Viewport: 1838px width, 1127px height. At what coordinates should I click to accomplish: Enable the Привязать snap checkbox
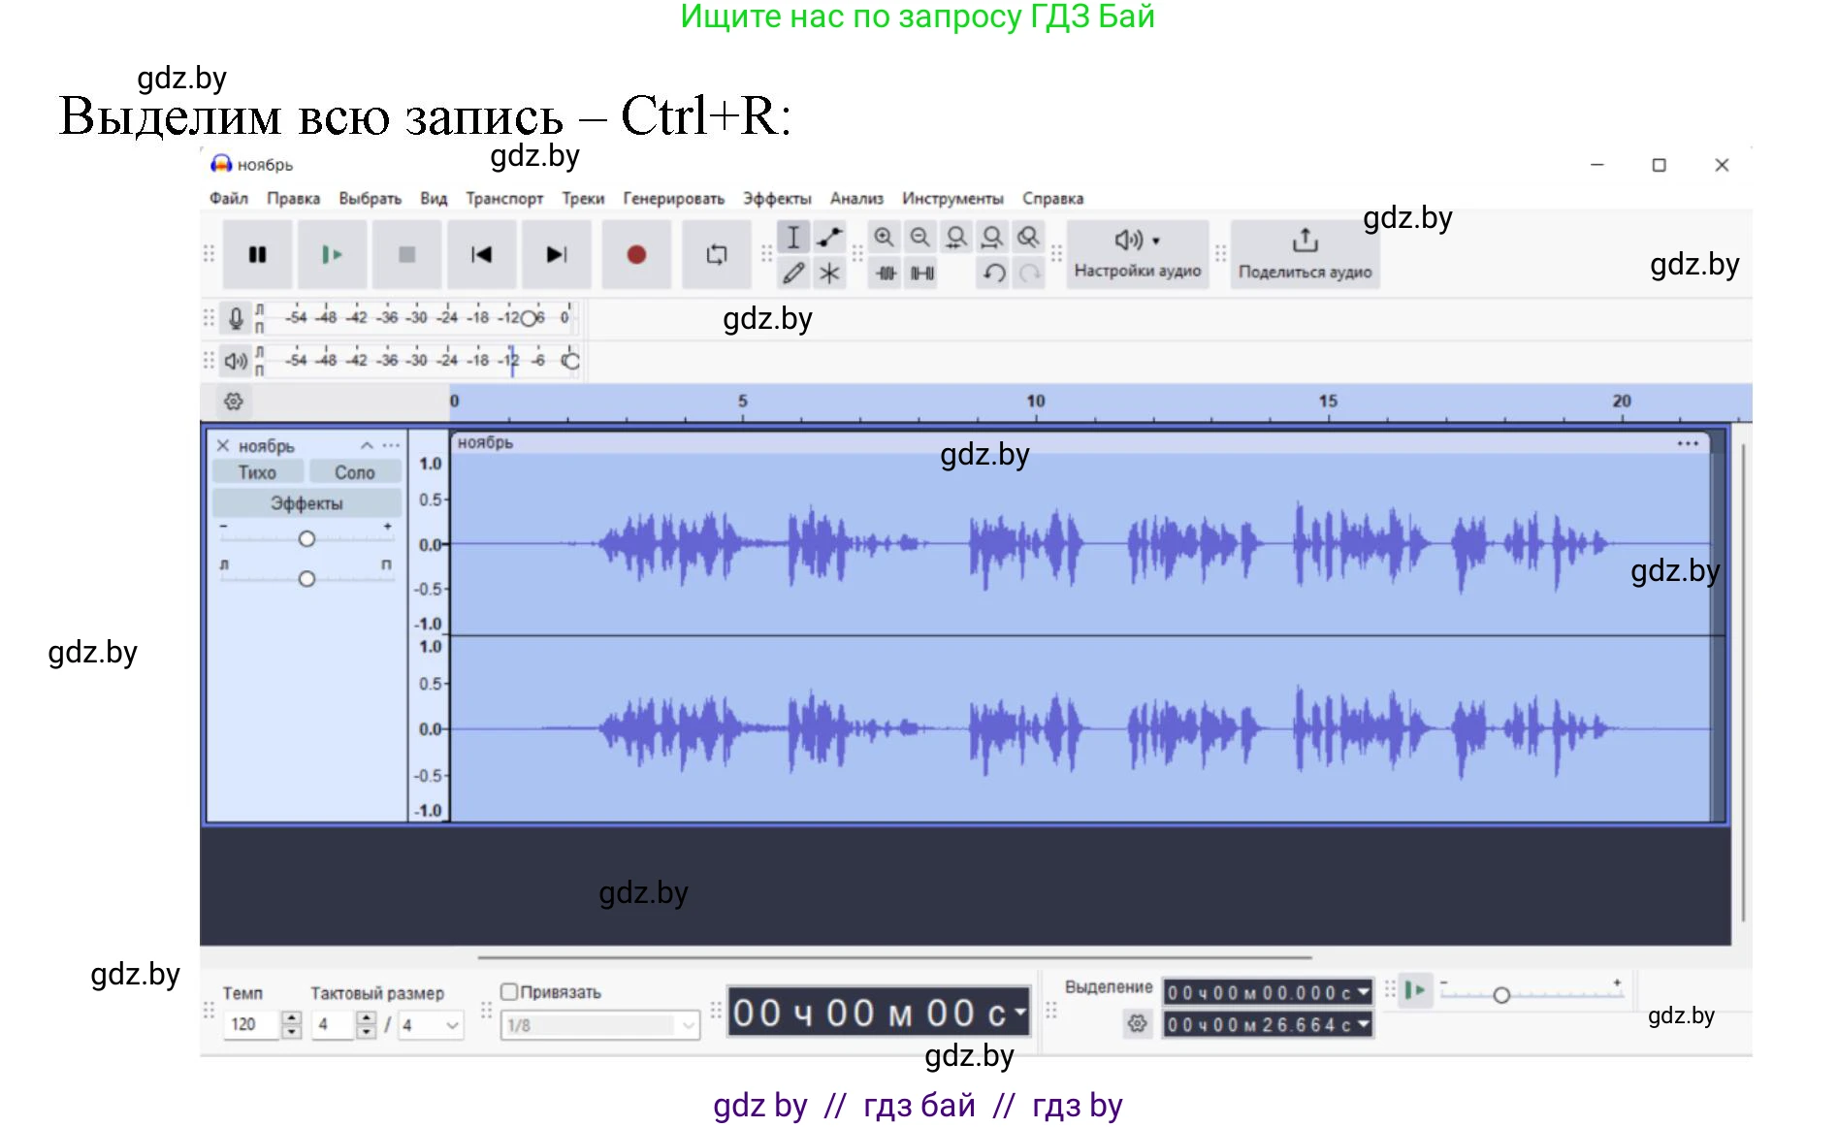click(509, 991)
